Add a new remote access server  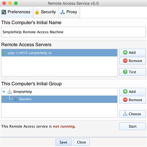pyautogui.click(x=132, y=52)
